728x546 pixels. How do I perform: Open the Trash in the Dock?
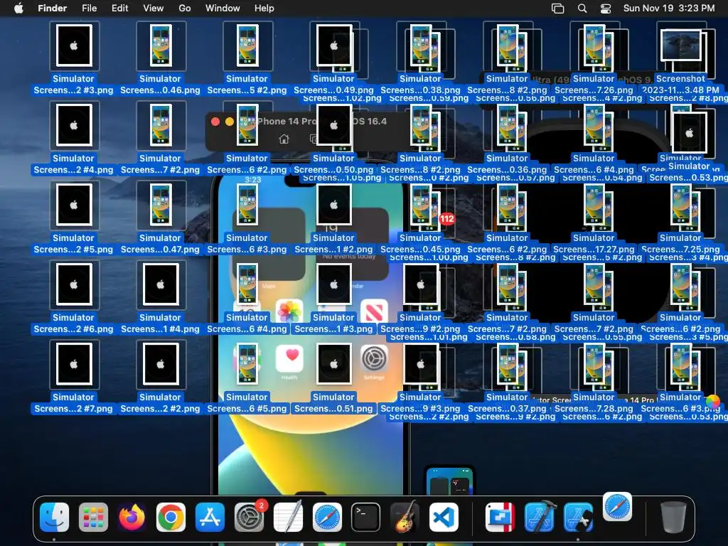[x=673, y=517]
